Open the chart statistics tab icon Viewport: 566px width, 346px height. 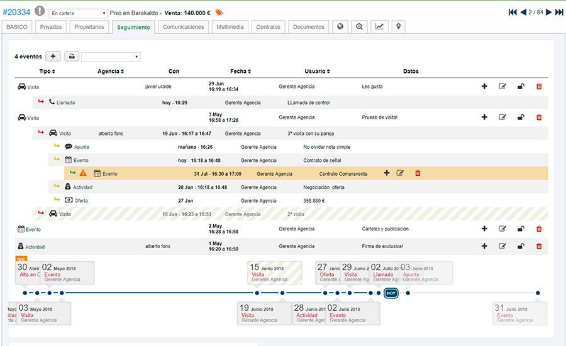click(x=379, y=26)
